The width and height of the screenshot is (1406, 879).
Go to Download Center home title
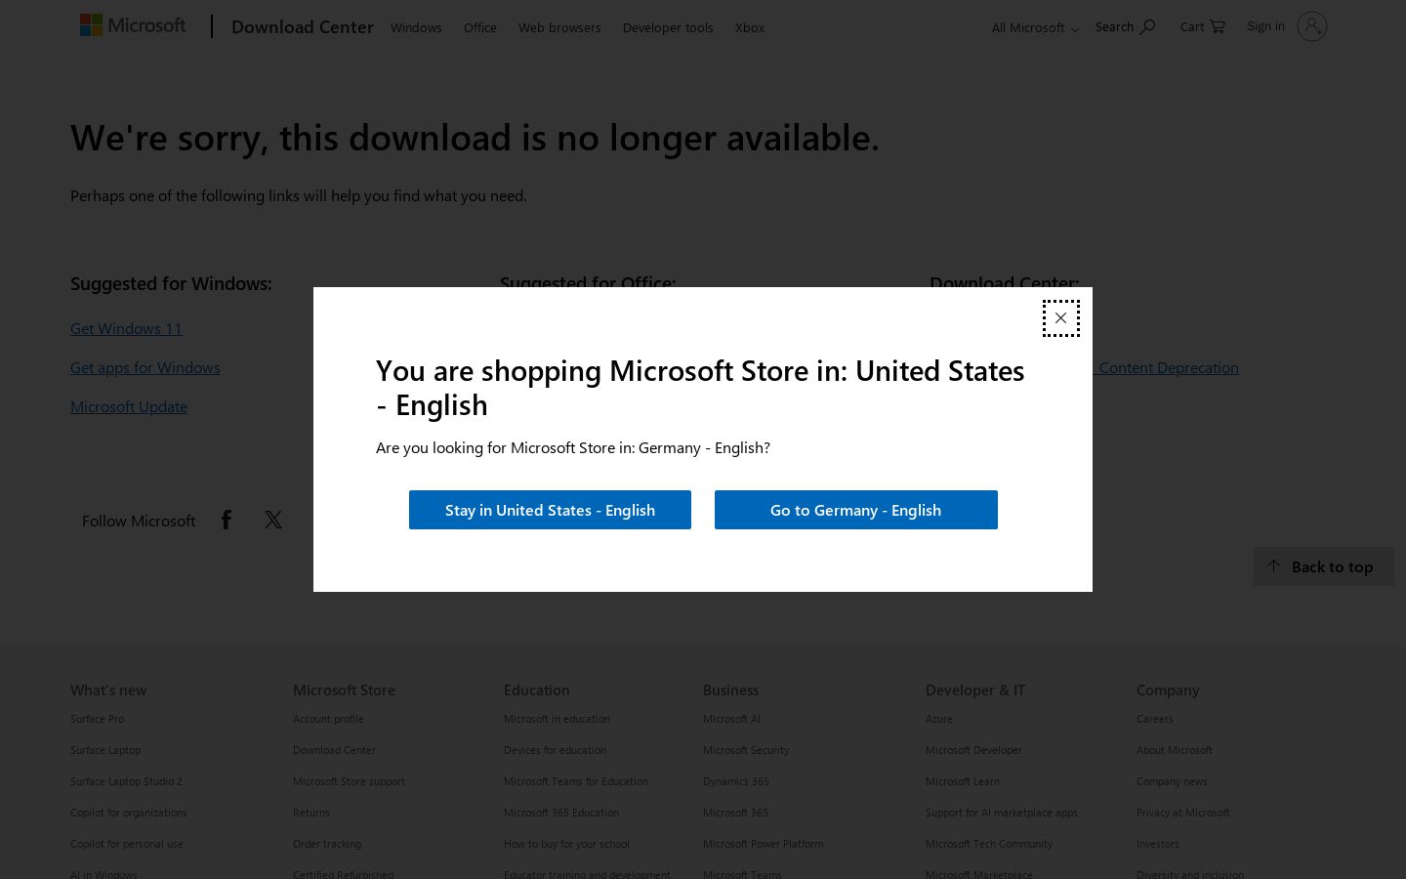[x=303, y=26]
